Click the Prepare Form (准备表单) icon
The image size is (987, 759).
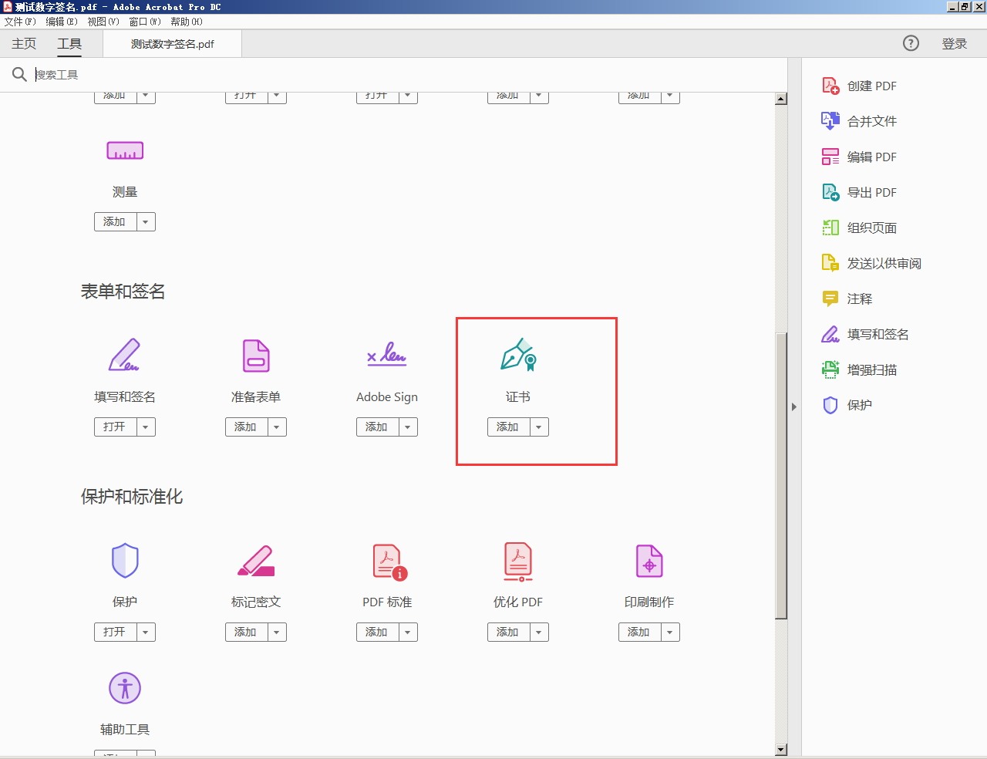pyautogui.click(x=256, y=355)
